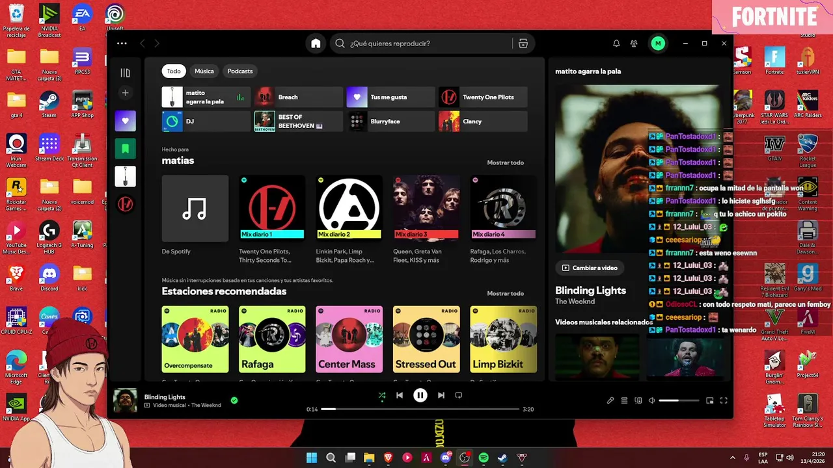This screenshot has height=468, width=833.
Task: Expand Your Library sidebar
Action: point(126,73)
